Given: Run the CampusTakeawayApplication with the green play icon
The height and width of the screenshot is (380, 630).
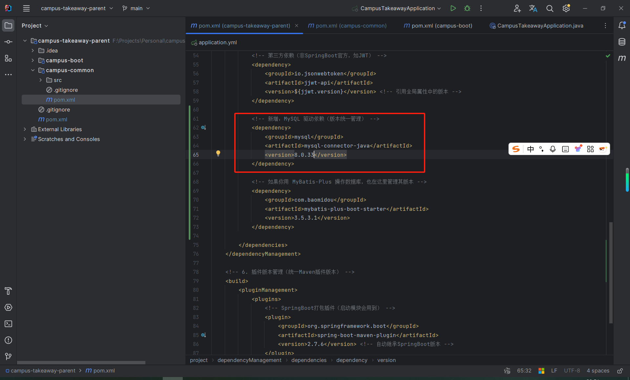Looking at the screenshot, I should [x=453, y=8].
